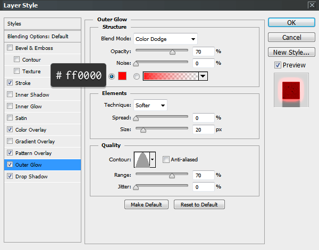This screenshot has width=319, height=250.
Task: Click the Make Default button
Action: 146,204
